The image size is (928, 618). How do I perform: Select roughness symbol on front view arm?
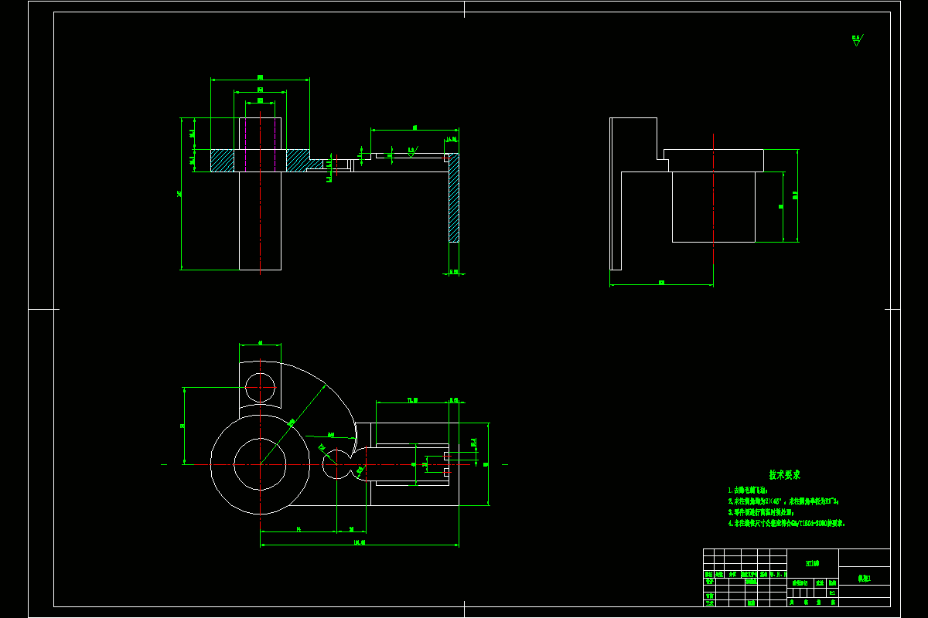[x=412, y=151]
